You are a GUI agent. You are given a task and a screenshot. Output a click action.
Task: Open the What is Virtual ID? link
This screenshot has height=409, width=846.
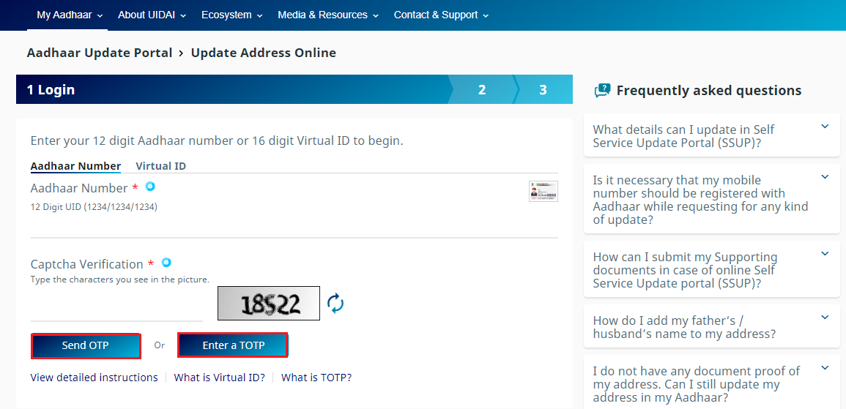pyautogui.click(x=220, y=378)
